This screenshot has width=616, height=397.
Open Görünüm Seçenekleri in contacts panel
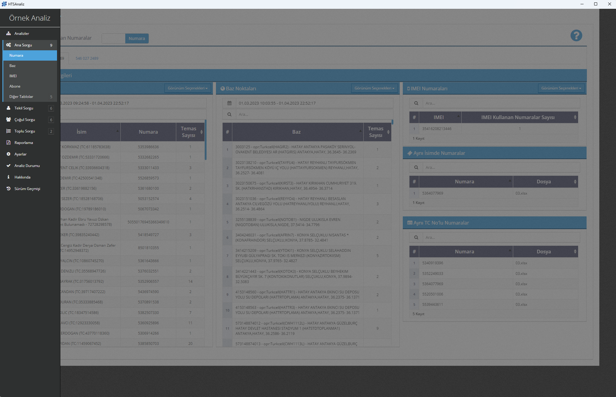coord(187,88)
